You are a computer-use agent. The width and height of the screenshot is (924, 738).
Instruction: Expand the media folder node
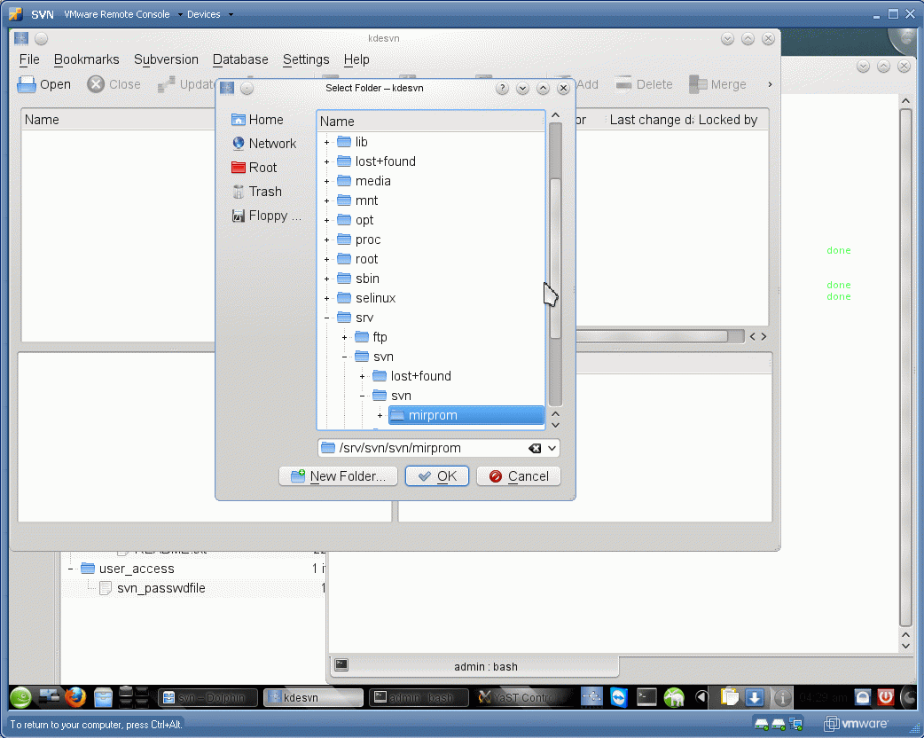click(326, 181)
